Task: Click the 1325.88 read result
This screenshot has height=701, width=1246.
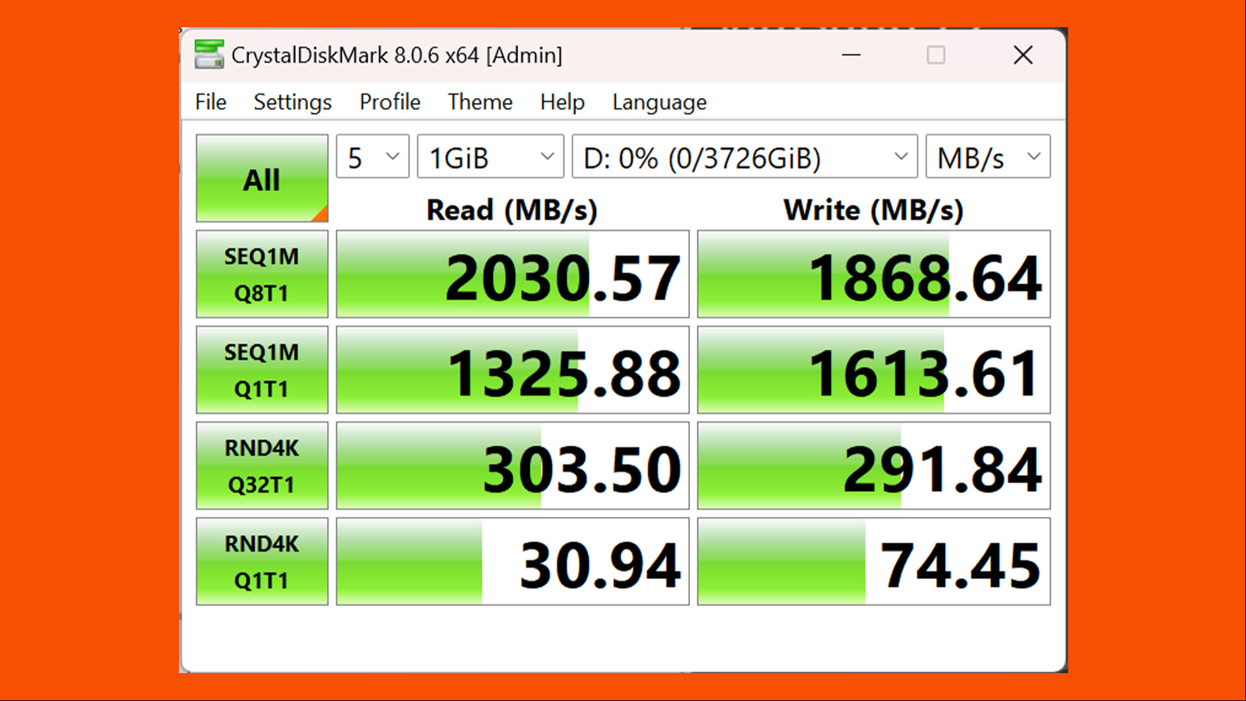Action: pos(512,370)
